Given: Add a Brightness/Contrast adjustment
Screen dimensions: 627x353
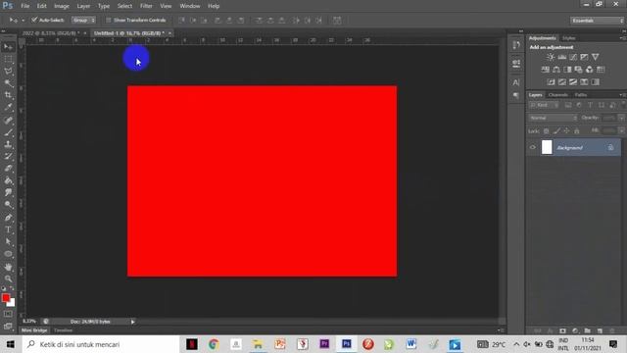Looking at the screenshot, I should tap(551, 57).
